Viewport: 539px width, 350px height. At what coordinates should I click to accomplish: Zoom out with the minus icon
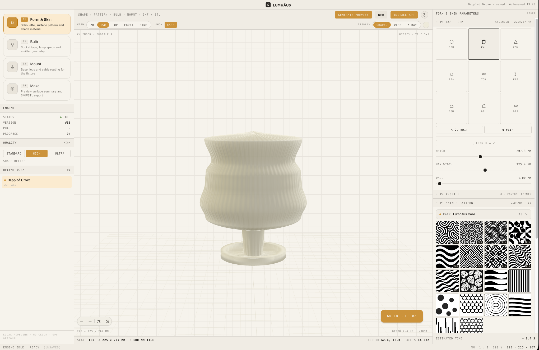[82, 321]
